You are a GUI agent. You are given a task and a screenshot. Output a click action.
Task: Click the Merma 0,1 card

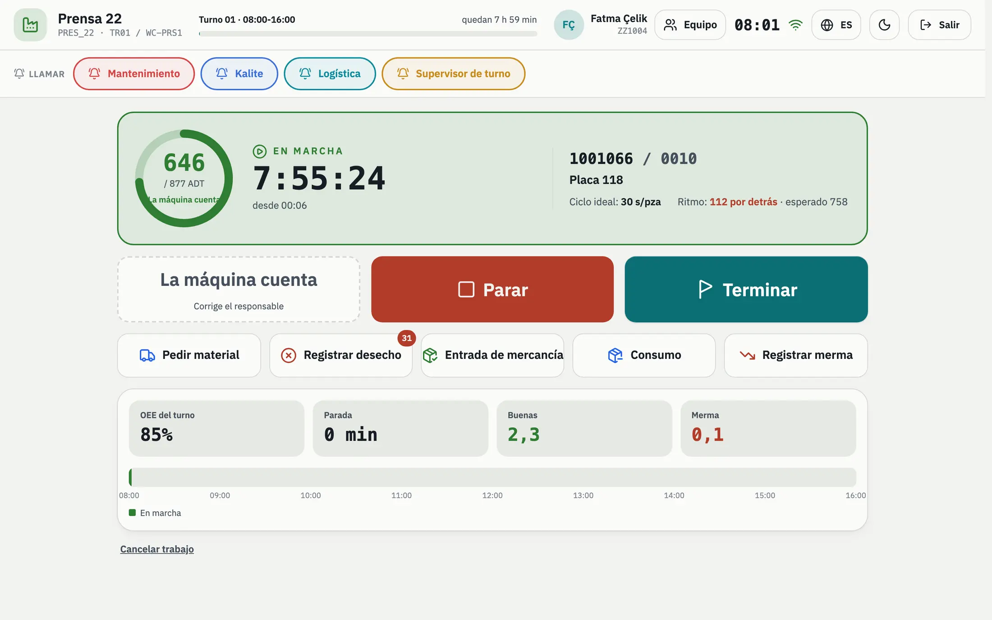pos(768,428)
